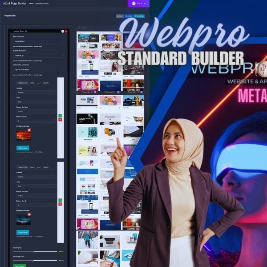Click green add icon beside orange-image slide
267x267 pixels.
point(60,116)
